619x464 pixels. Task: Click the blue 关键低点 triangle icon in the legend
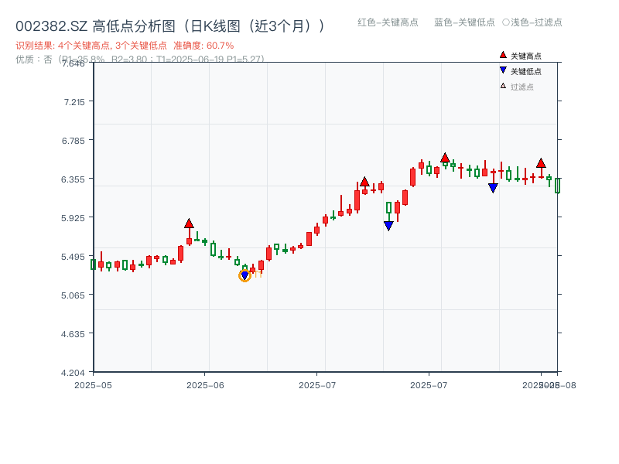point(503,69)
